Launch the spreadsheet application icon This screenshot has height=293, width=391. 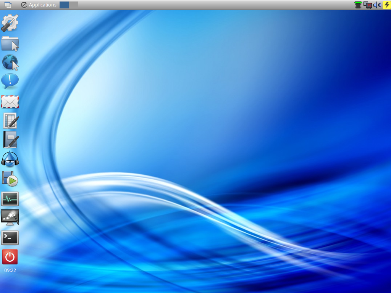coord(10,121)
